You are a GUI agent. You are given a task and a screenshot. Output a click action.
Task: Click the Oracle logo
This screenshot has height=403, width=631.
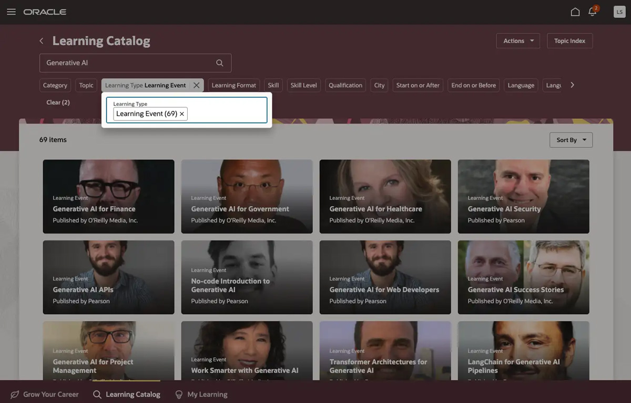pos(45,12)
